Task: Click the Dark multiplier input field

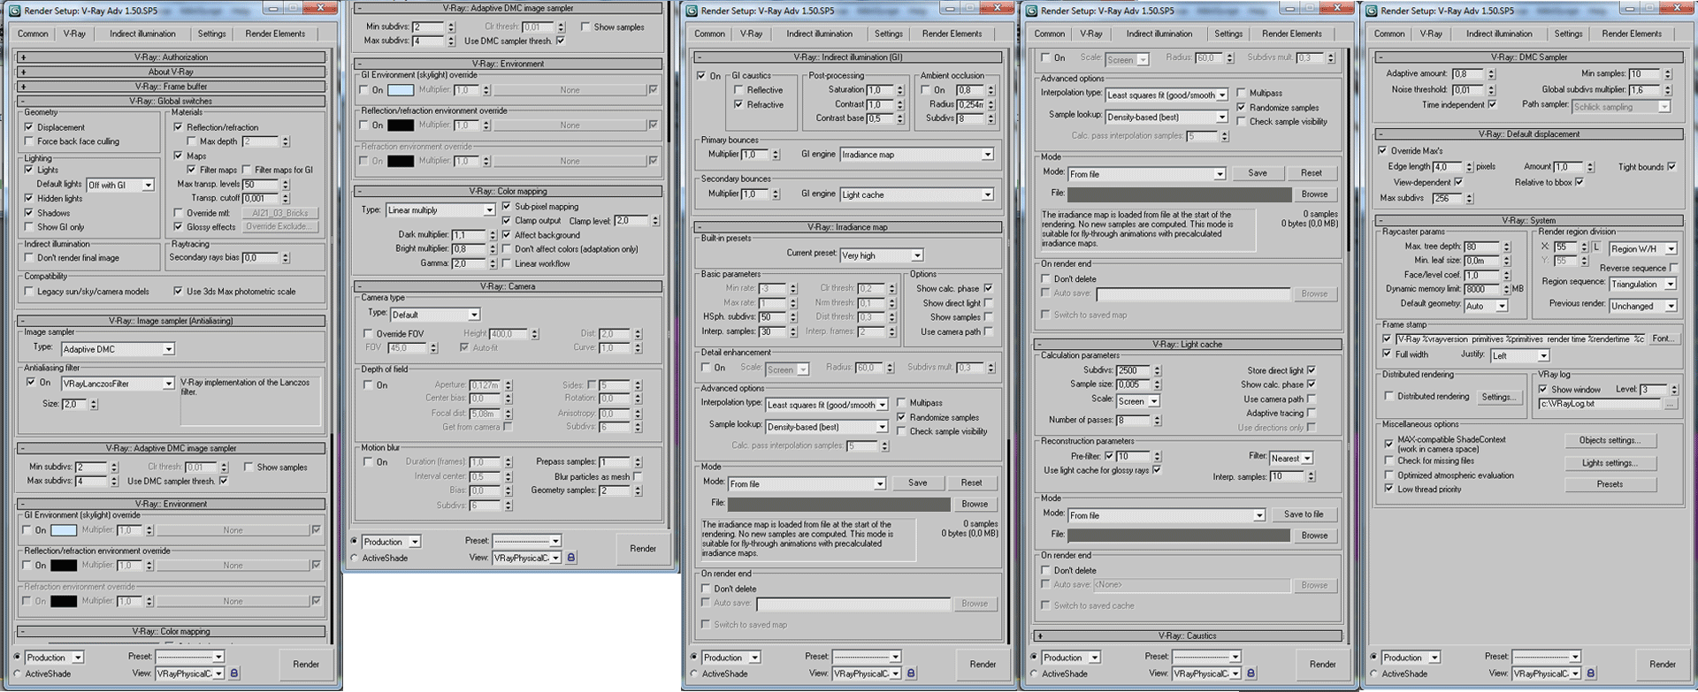Action: point(469,235)
